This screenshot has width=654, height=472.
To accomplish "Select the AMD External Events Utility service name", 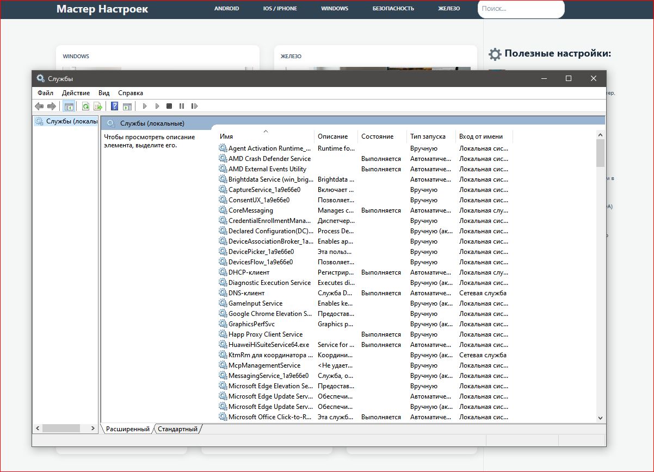I will pyautogui.click(x=267, y=169).
